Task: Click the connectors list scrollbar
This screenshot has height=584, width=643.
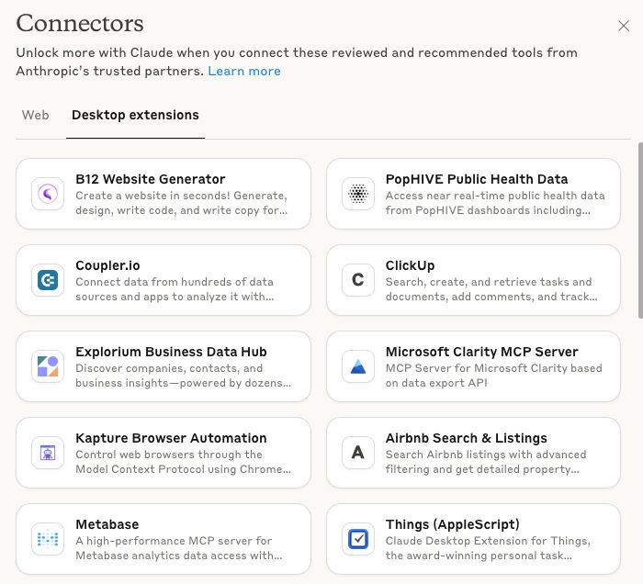Action: tap(639, 230)
